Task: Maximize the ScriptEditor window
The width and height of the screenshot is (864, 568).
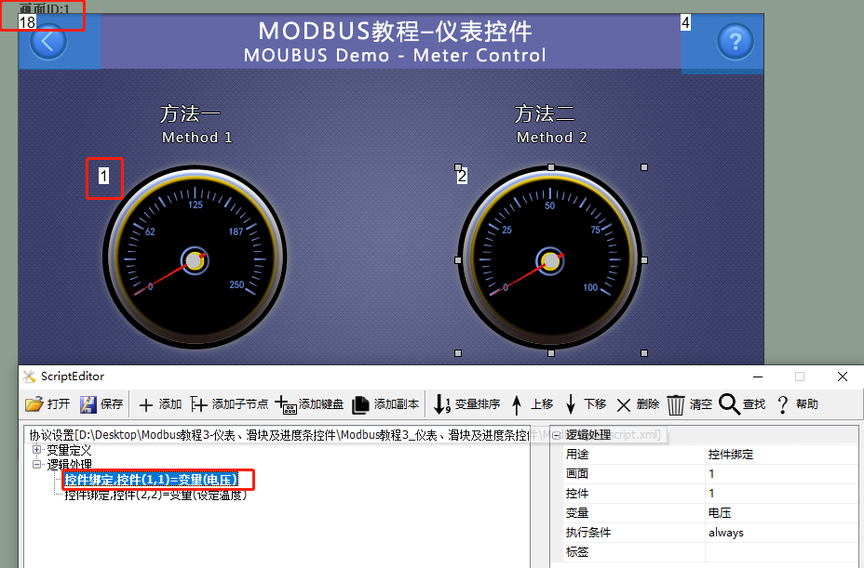Action: pos(800,376)
